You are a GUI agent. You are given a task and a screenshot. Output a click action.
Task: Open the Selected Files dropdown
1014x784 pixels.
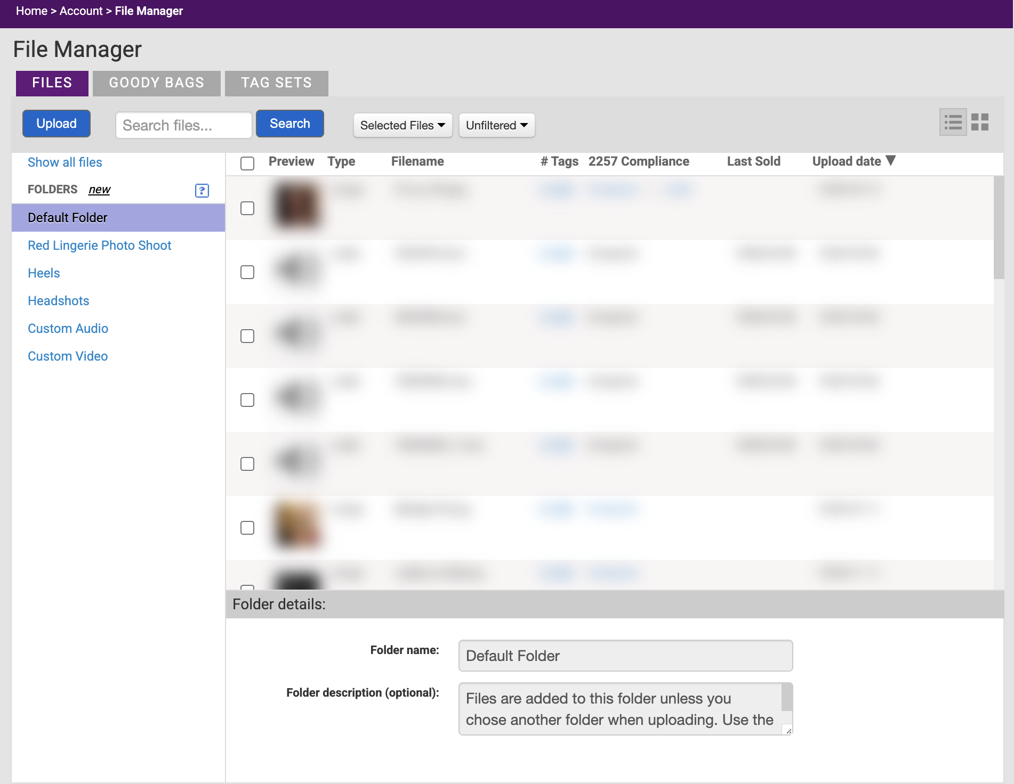click(x=403, y=125)
